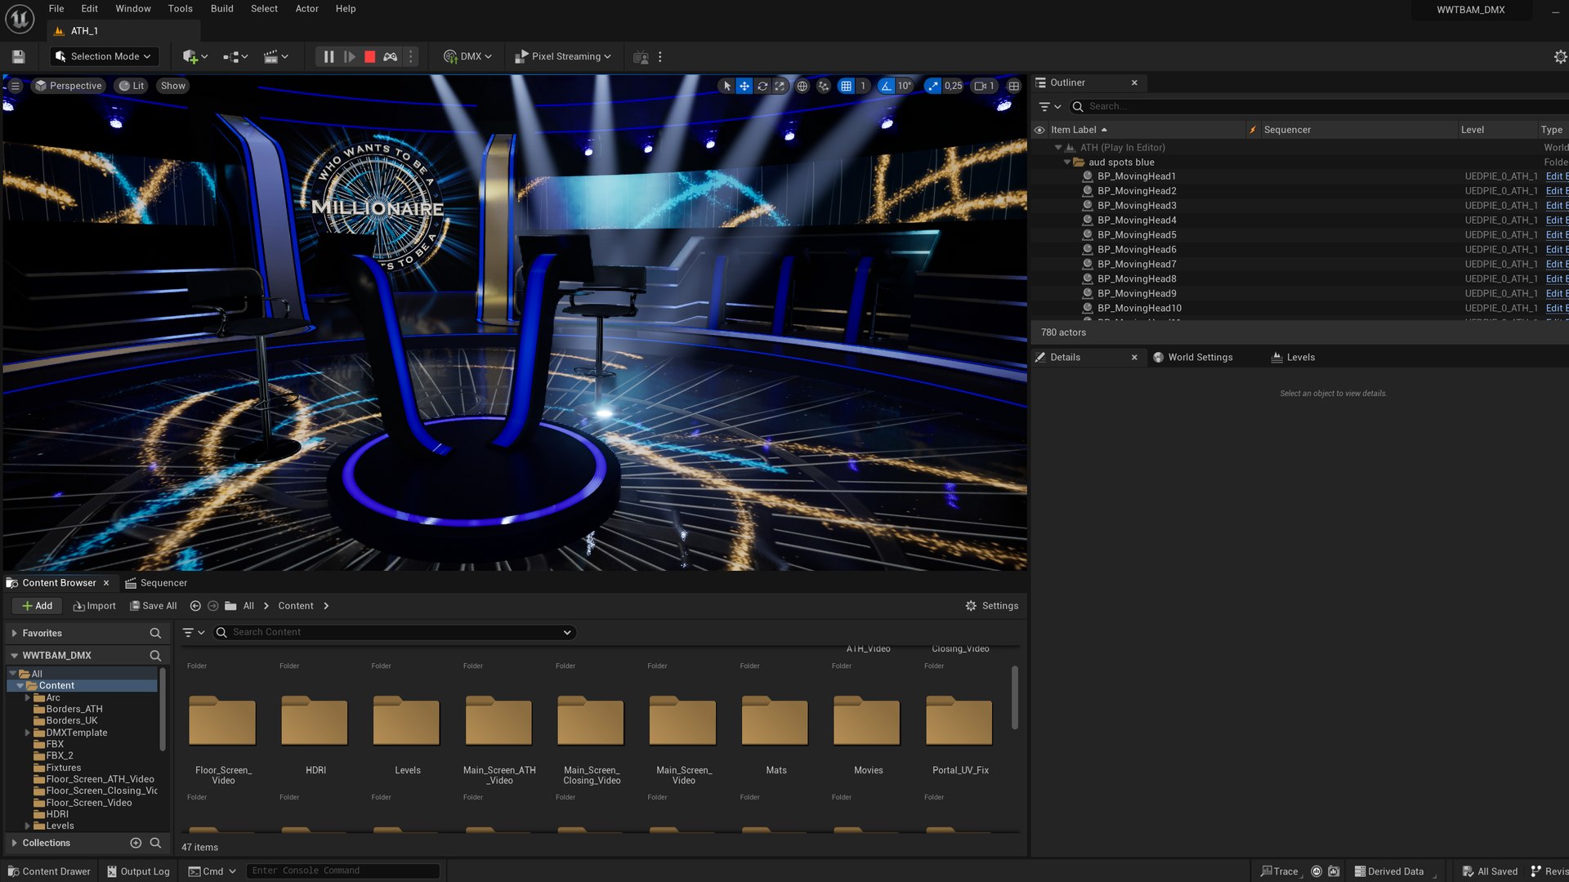1569x882 pixels.
Task: Expand the Favorites section
Action: coord(14,634)
